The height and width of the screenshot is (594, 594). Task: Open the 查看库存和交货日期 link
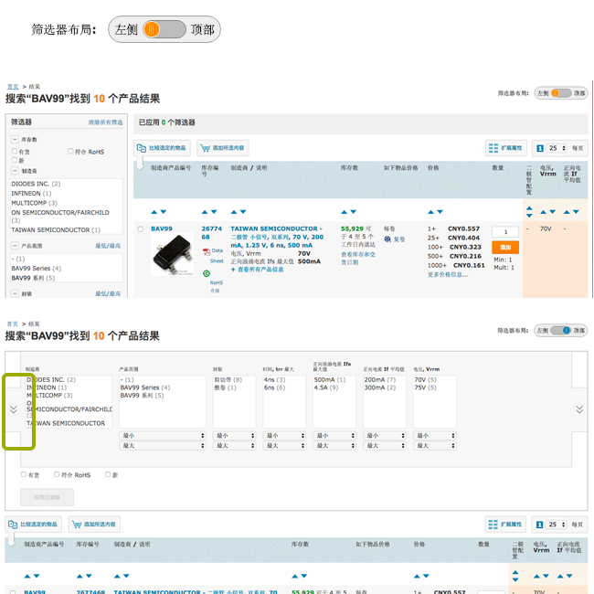tap(358, 259)
